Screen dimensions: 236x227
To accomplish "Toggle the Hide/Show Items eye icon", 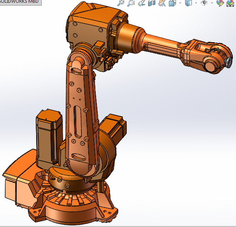I will (204, 3).
